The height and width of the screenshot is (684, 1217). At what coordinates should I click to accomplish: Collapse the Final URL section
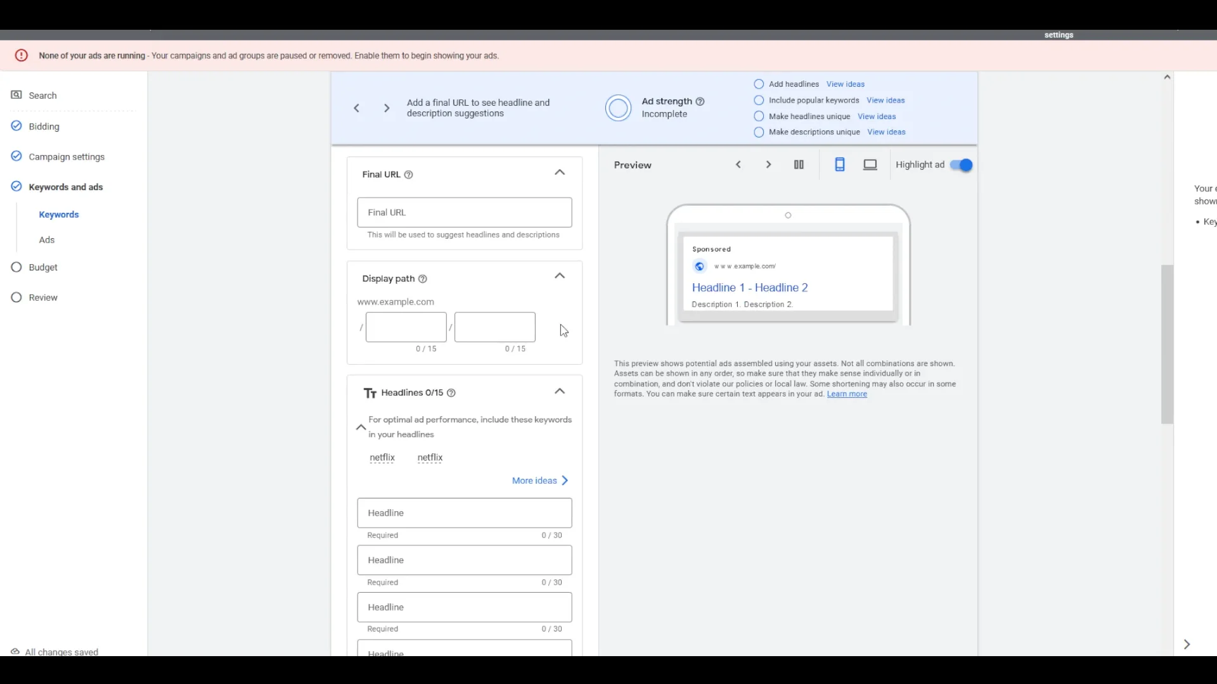pyautogui.click(x=560, y=172)
